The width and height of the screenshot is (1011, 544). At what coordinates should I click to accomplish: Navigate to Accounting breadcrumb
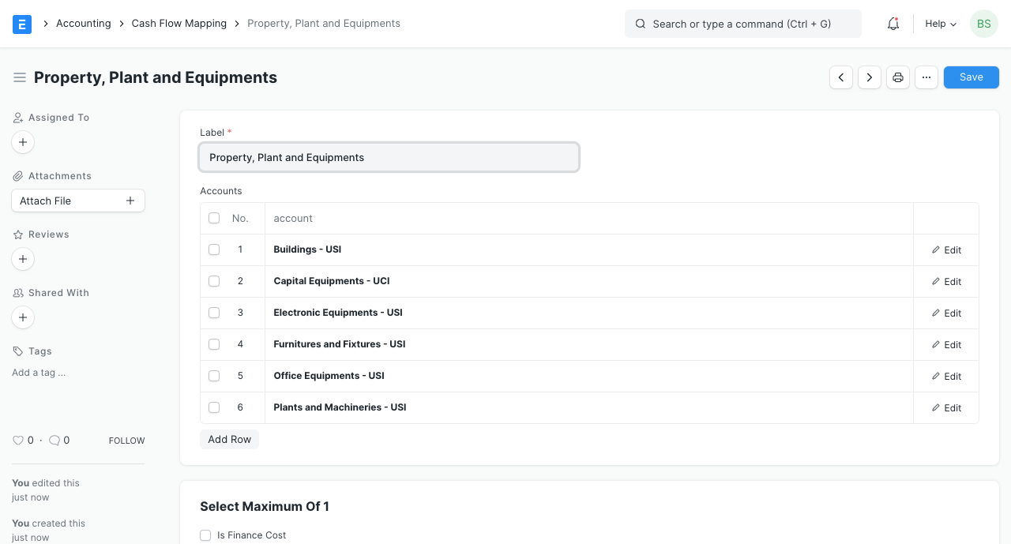click(x=83, y=24)
